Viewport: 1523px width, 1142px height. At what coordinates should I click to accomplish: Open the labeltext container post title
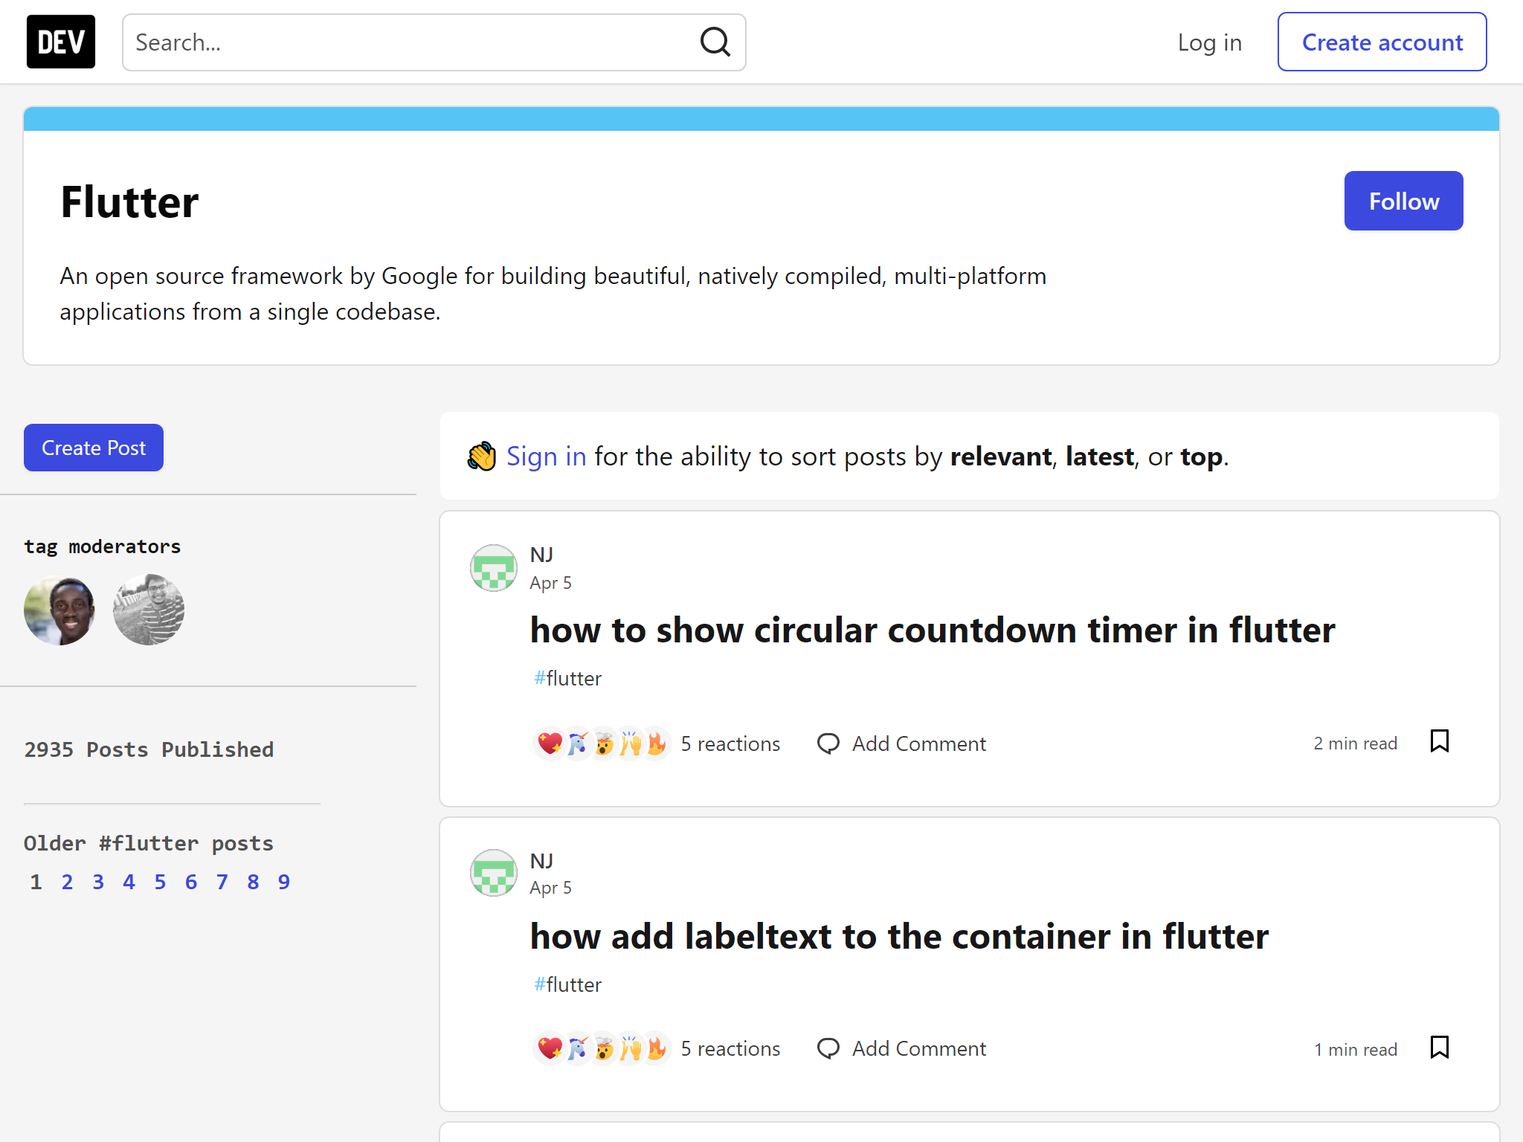click(x=899, y=937)
